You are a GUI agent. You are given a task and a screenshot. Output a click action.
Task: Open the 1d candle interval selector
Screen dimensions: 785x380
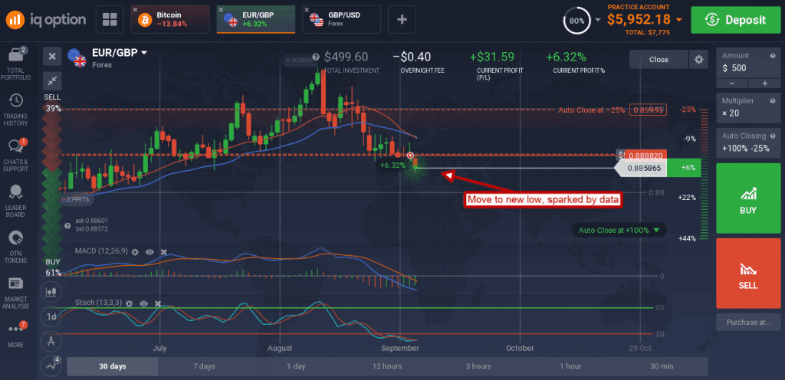point(51,316)
